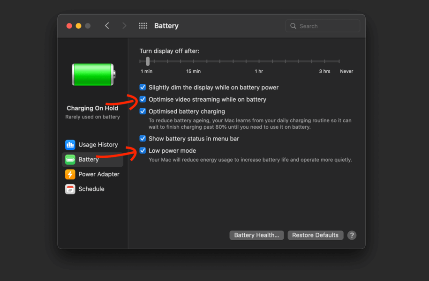Image resolution: width=429 pixels, height=281 pixels.
Task: Click the '1 hr' slider label
Action: point(259,71)
